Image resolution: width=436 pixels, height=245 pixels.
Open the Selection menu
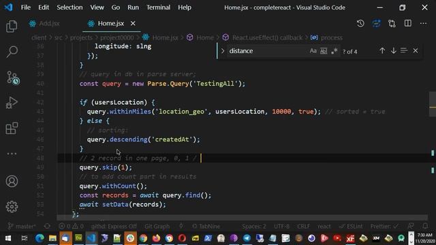[x=69, y=7]
